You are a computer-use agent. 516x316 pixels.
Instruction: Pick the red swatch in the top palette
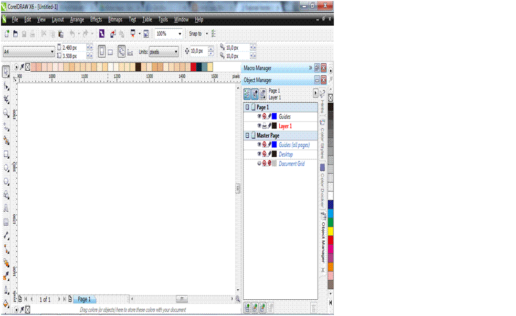[x=193, y=67]
